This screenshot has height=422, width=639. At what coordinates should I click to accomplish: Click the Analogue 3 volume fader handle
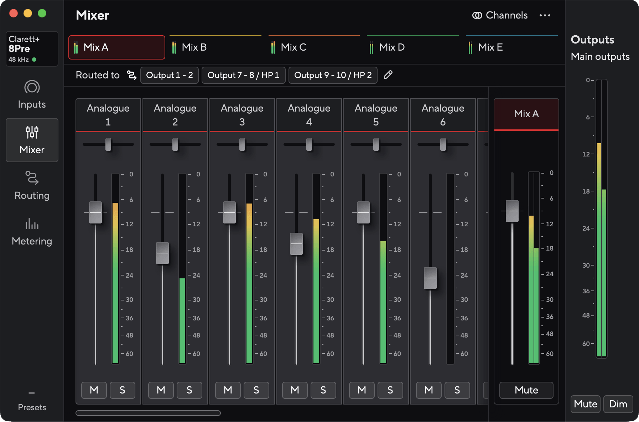point(229,212)
